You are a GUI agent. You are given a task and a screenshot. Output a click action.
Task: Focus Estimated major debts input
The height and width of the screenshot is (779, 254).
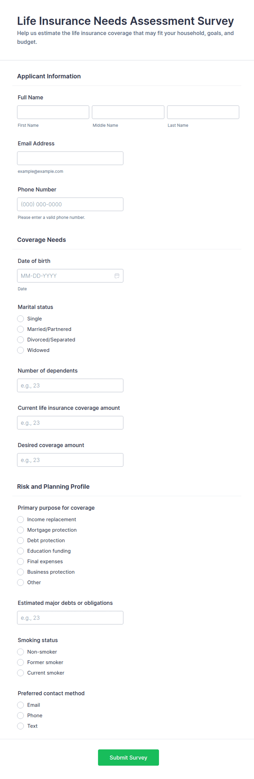70,618
